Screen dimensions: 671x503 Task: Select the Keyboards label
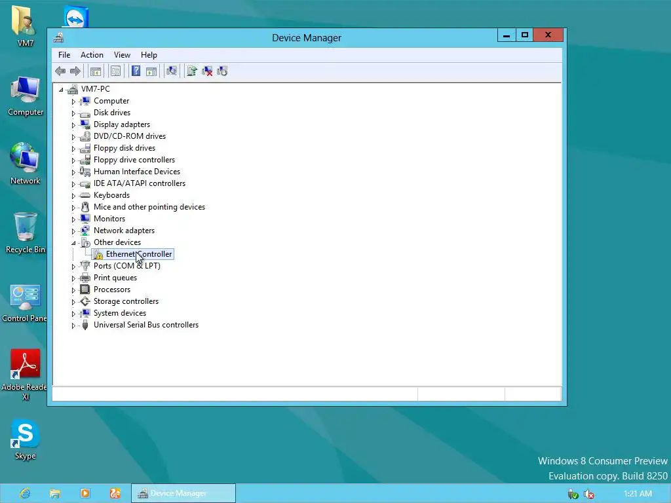[111, 195]
